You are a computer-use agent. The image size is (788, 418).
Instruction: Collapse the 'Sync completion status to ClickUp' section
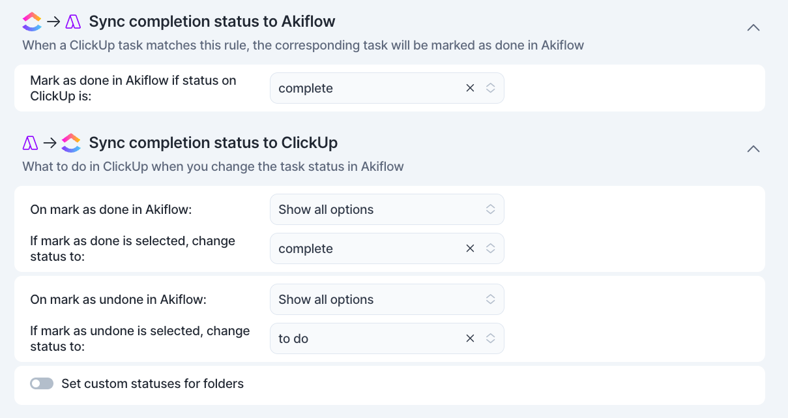[753, 149]
